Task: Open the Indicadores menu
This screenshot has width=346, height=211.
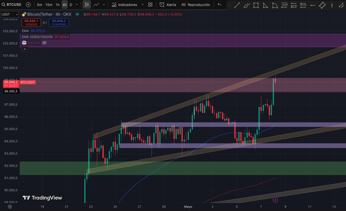Action: coord(124,5)
